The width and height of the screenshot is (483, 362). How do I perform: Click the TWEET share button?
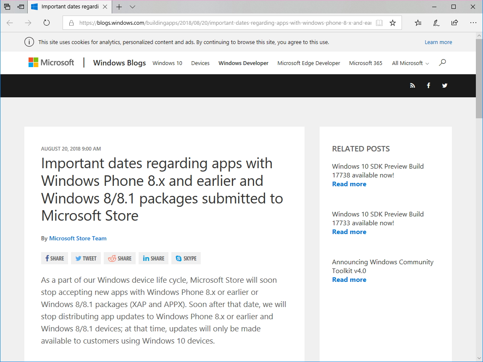point(86,258)
